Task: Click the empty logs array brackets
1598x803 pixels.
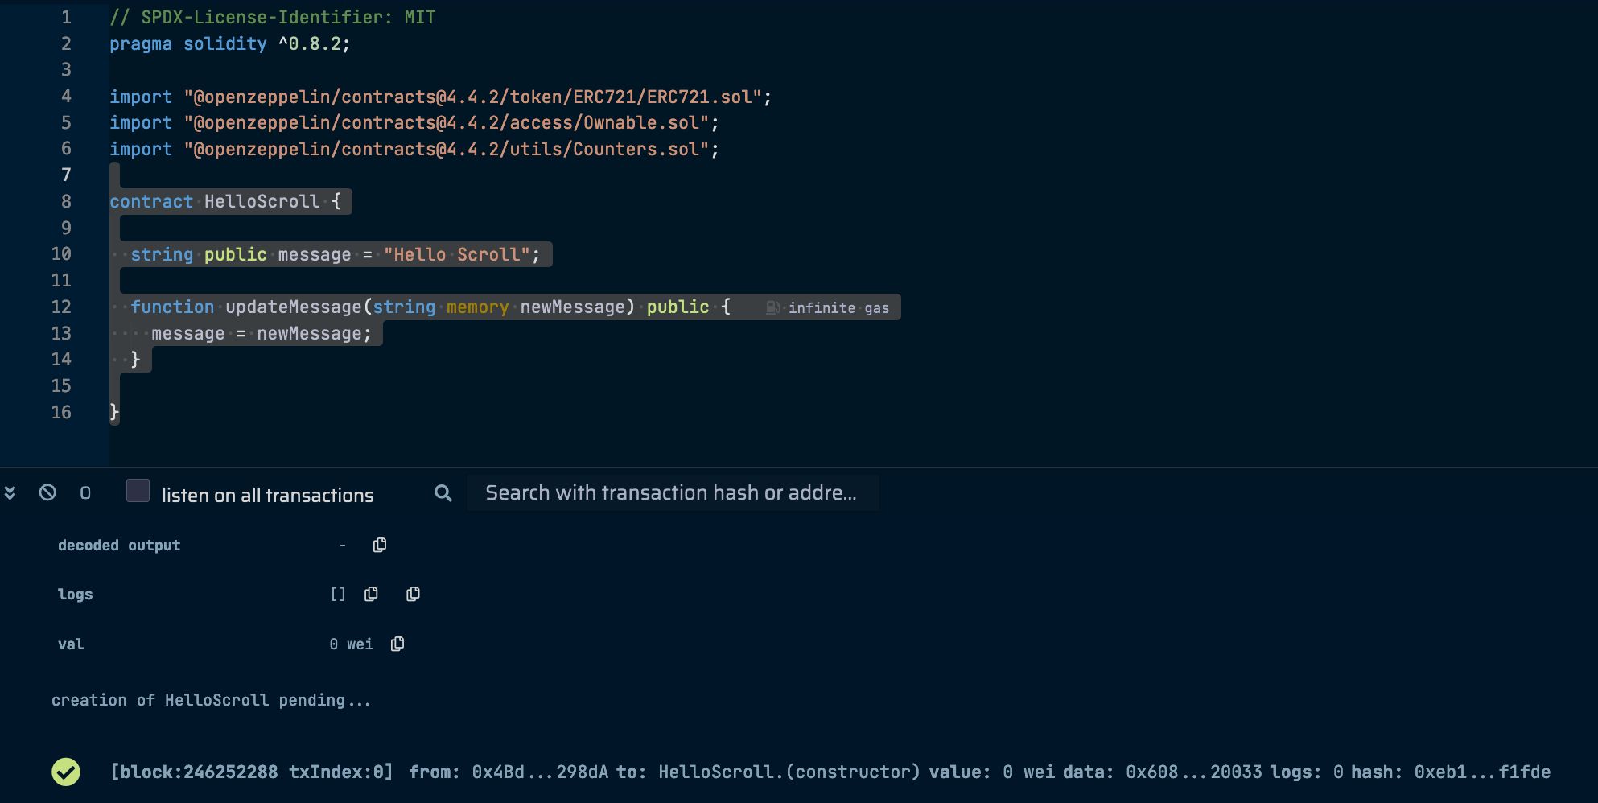Action: (x=338, y=595)
